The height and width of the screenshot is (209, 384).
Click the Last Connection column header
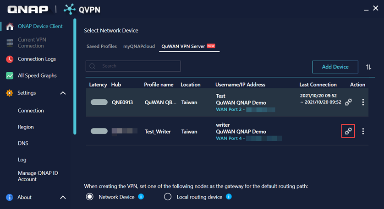click(318, 85)
